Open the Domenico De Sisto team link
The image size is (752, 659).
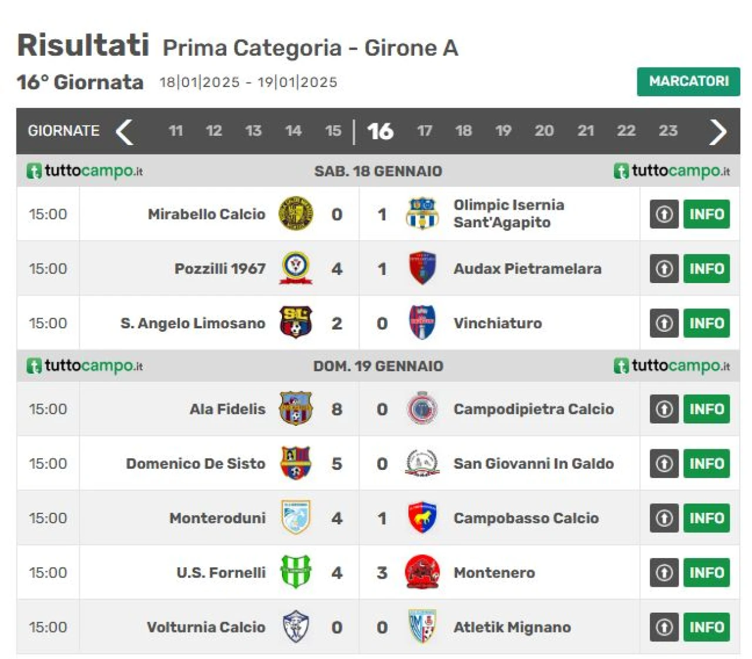tap(196, 463)
